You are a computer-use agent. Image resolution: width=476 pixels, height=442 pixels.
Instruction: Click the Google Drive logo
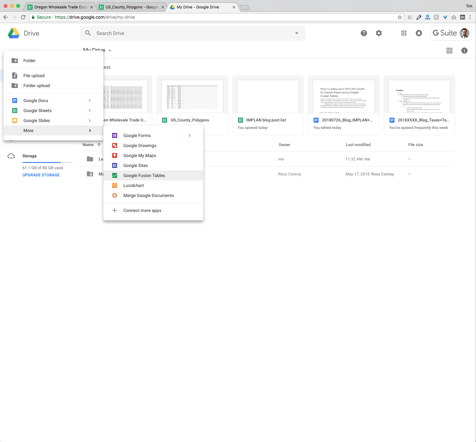coord(14,33)
